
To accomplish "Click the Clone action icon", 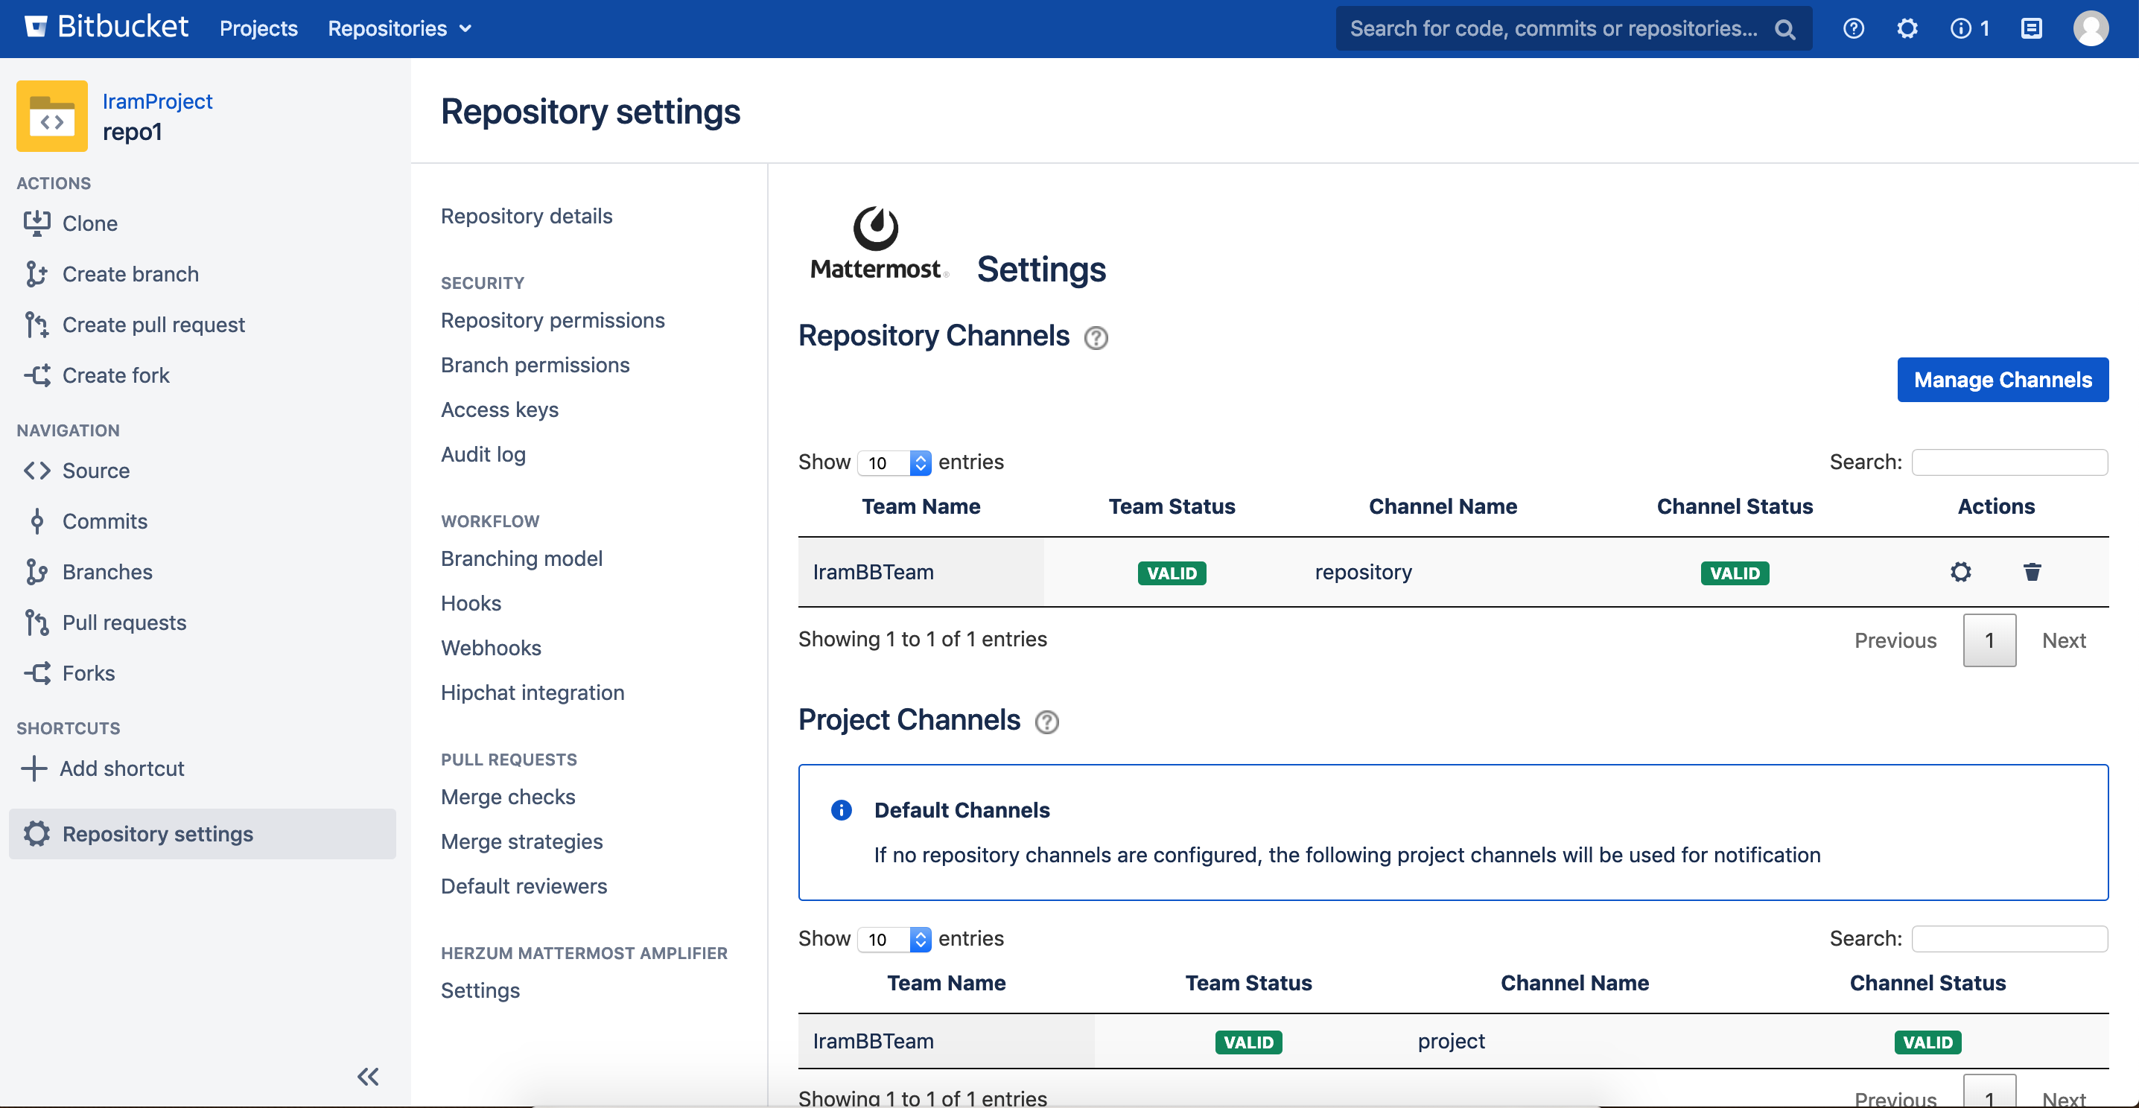I will (x=36, y=223).
